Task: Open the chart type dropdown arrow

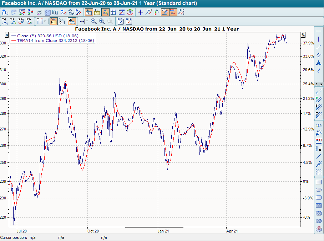Action: tap(45, 21)
